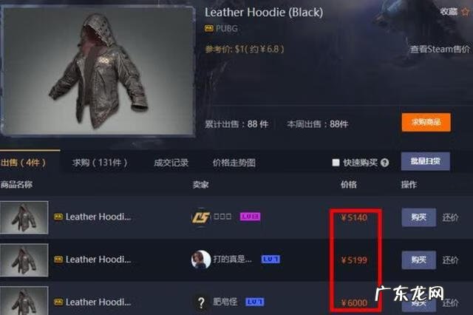Image resolution: width=473 pixels, height=315 pixels.
Task: Buy the ¥5140 Leather Hoodie listing
Action: click(419, 217)
